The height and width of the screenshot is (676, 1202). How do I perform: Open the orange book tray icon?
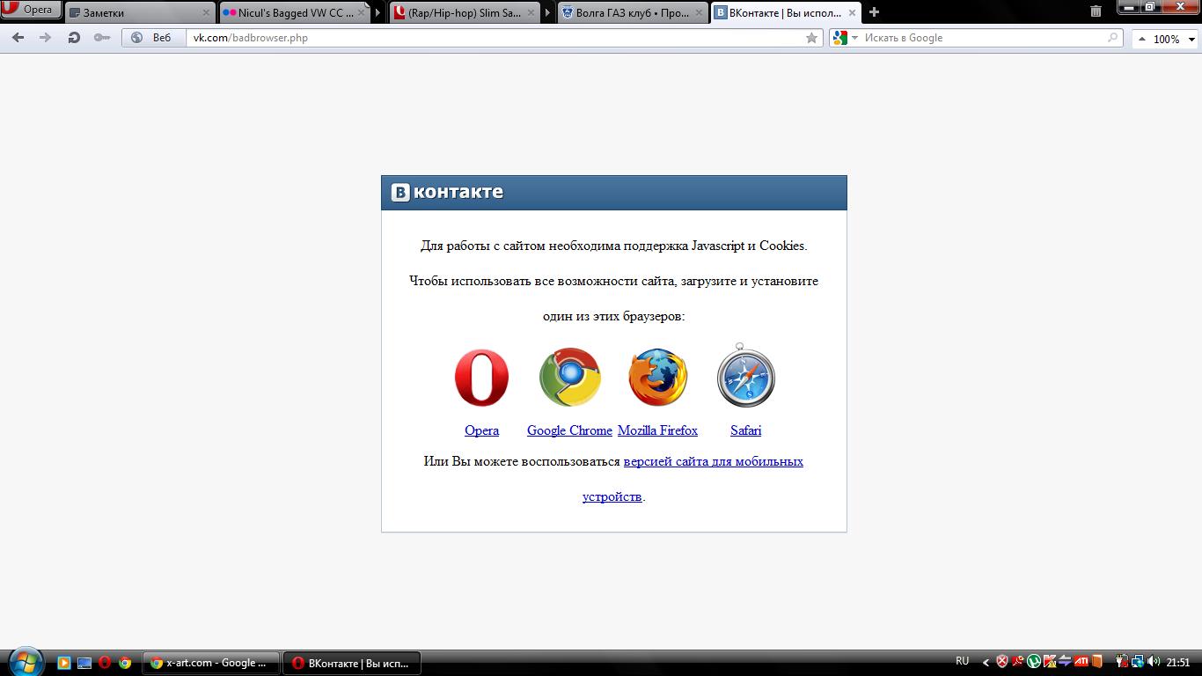[1097, 662]
